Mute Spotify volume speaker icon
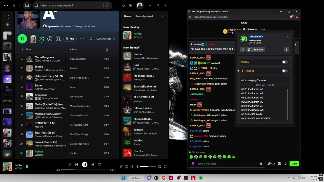 click(x=137, y=167)
